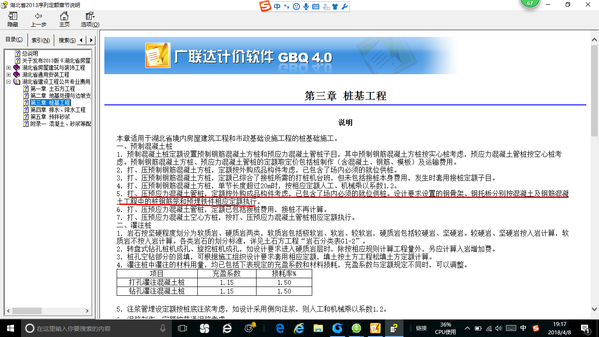Open 第四章 排水、降水工程 topic
This screenshot has height=337, width=599.
pyautogui.click(x=58, y=110)
